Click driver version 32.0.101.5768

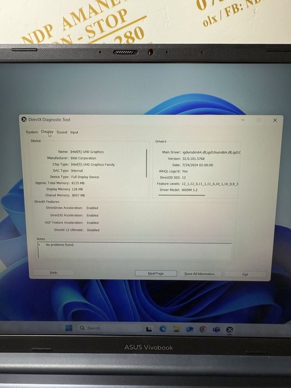coord(193,159)
